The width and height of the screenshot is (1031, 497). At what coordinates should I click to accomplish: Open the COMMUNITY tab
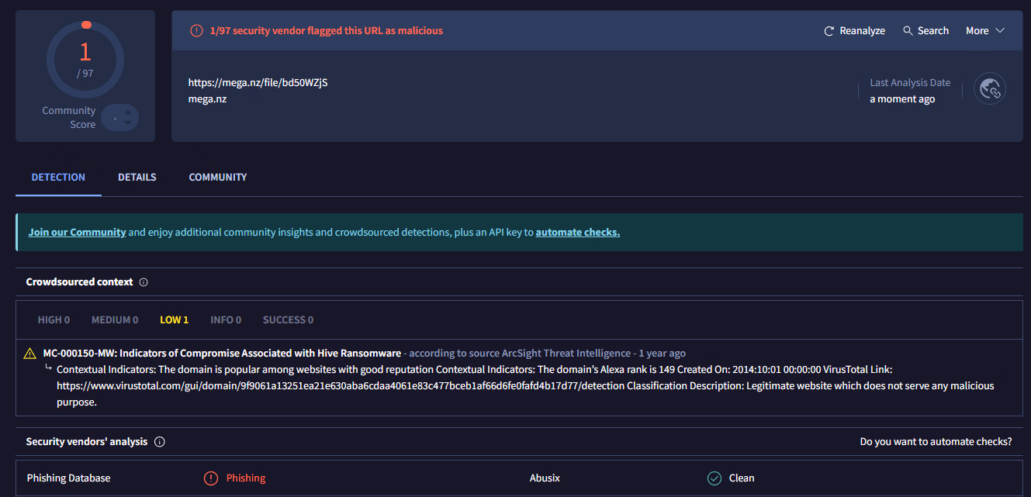click(x=218, y=178)
